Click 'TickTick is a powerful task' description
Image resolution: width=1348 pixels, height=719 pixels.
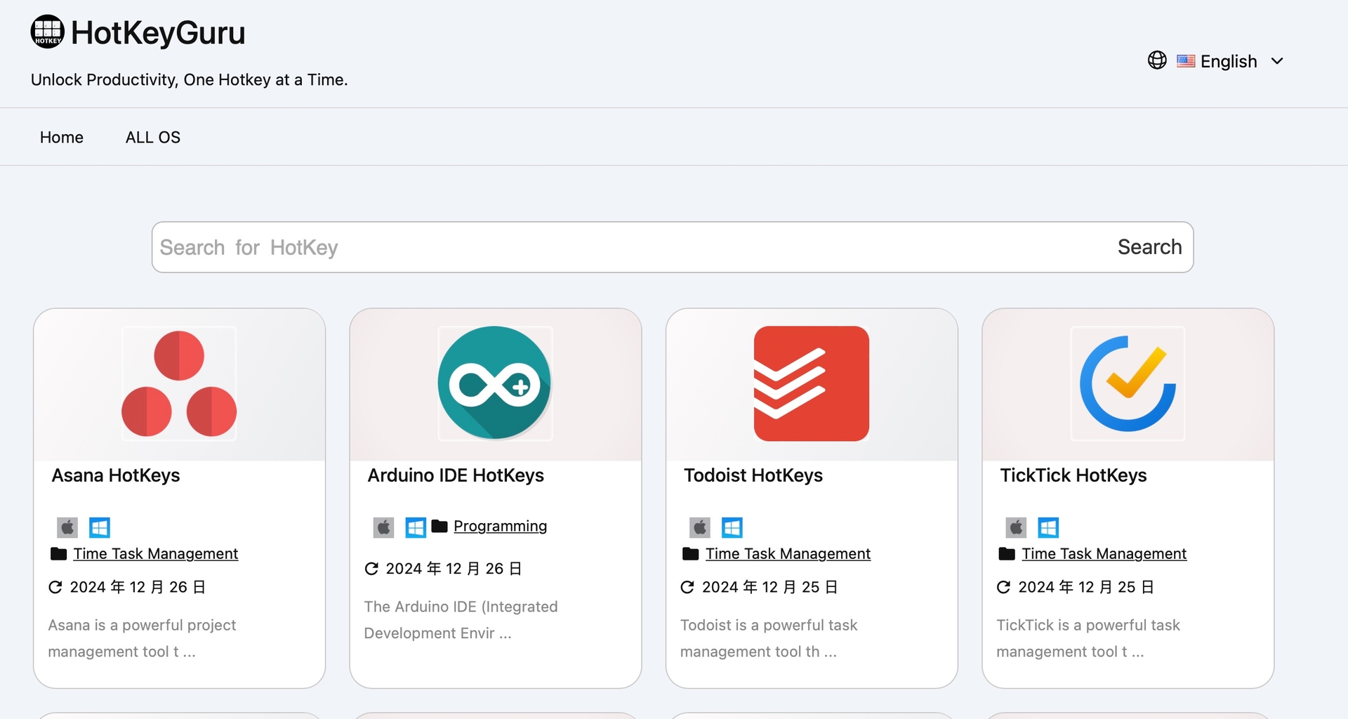pyautogui.click(x=1088, y=625)
